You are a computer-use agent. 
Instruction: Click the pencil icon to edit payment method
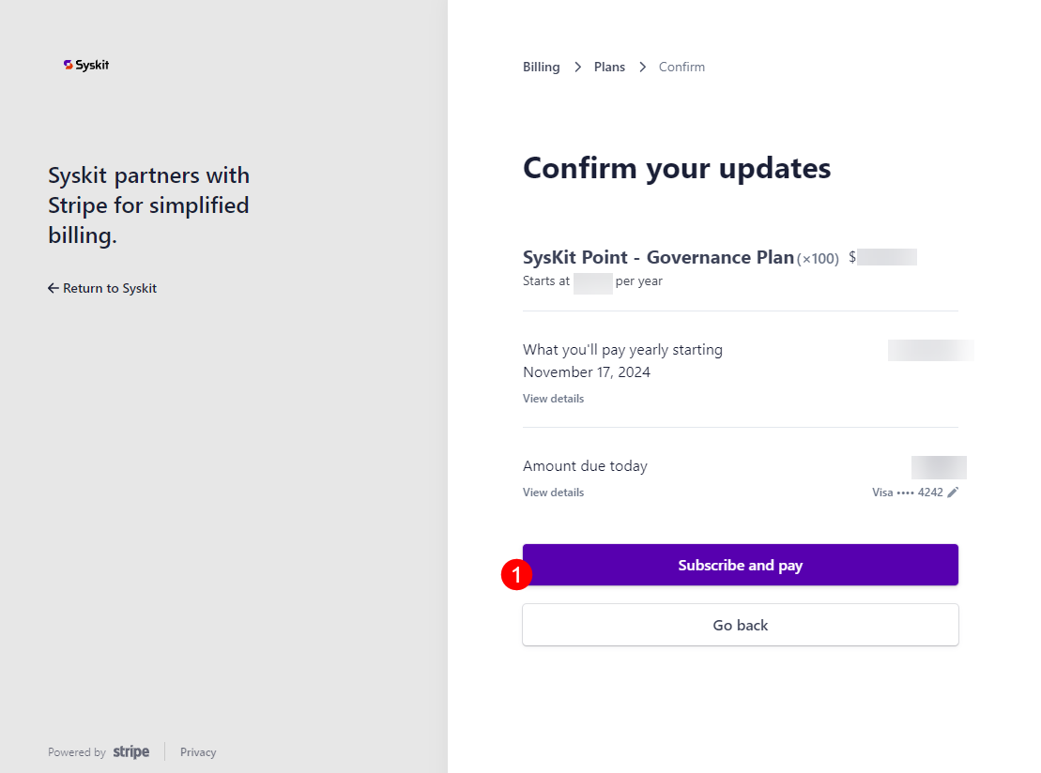[x=952, y=492]
